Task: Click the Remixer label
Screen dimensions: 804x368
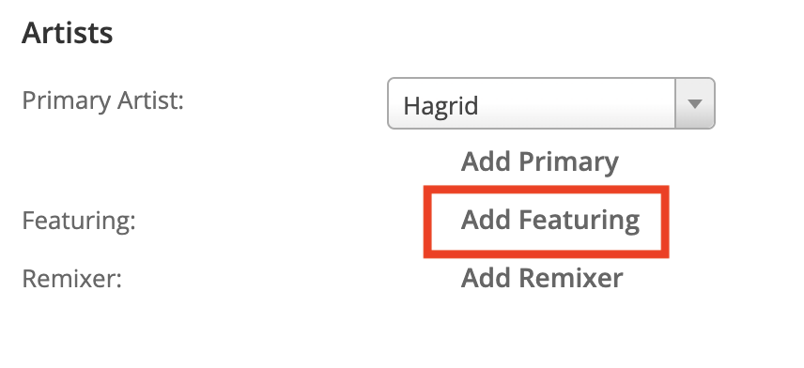Action: (x=71, y=279)
